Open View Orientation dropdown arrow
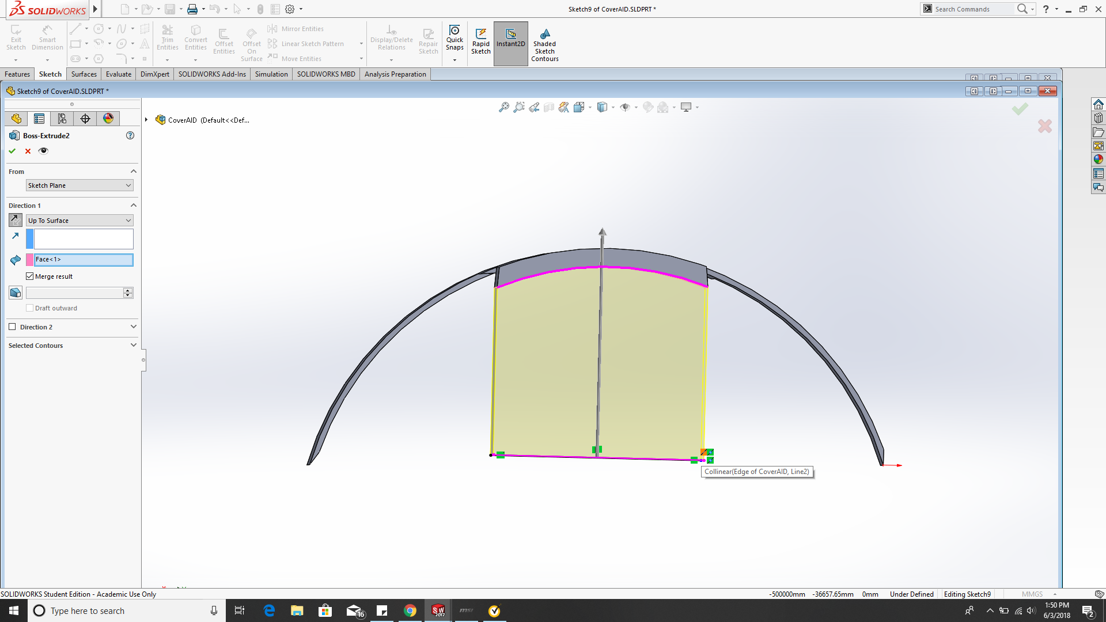The image size is (1106, 622). [590, 107]
